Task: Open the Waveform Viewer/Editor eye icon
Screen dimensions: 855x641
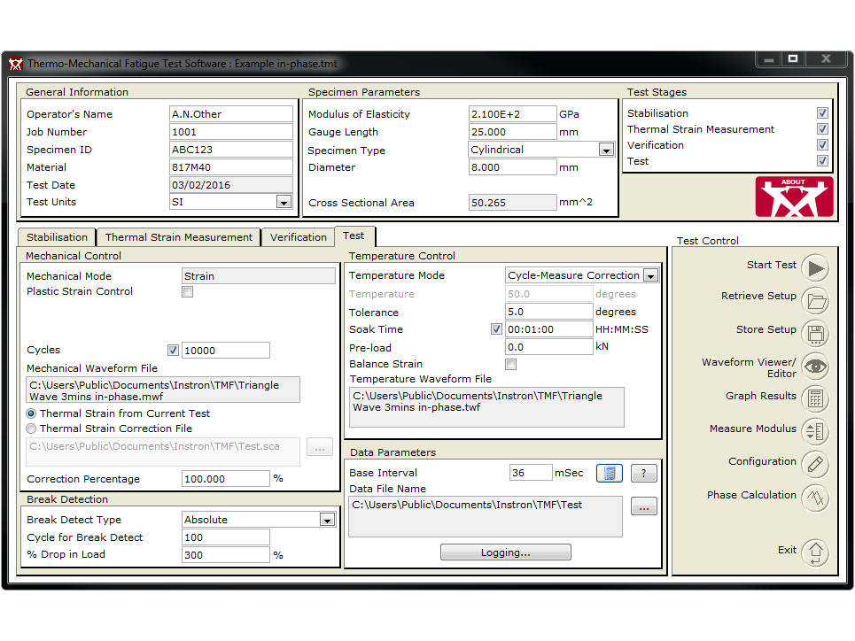Action: point(814,367)
